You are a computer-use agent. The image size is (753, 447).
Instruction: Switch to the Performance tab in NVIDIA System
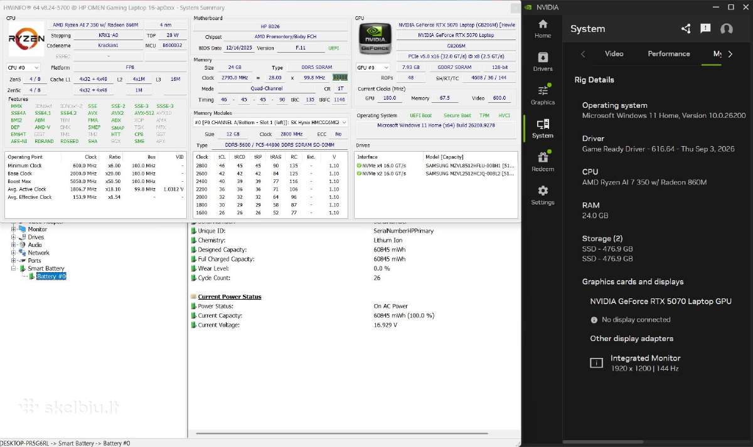pyautogui.click(x=668, y=54)
